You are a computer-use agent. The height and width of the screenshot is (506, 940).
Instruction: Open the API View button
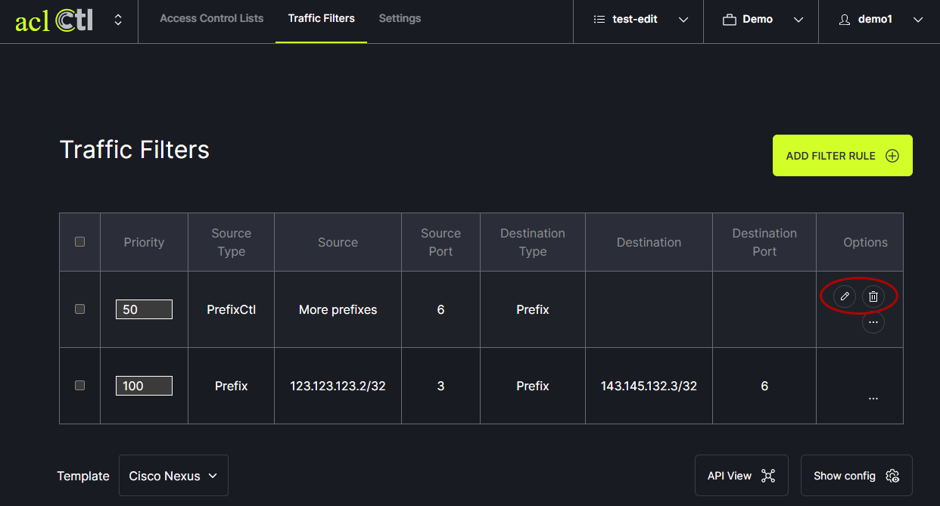741,476
